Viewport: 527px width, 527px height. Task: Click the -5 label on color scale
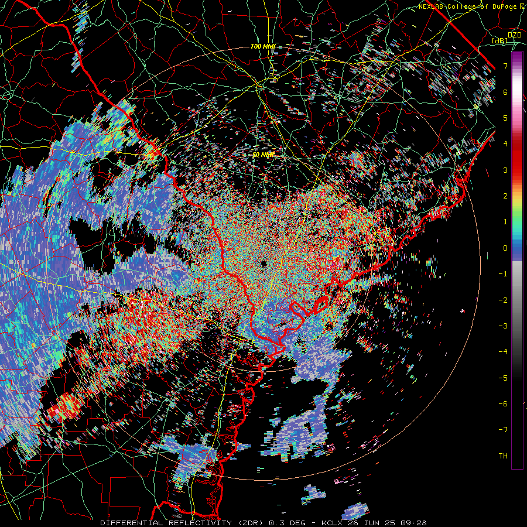503,378
